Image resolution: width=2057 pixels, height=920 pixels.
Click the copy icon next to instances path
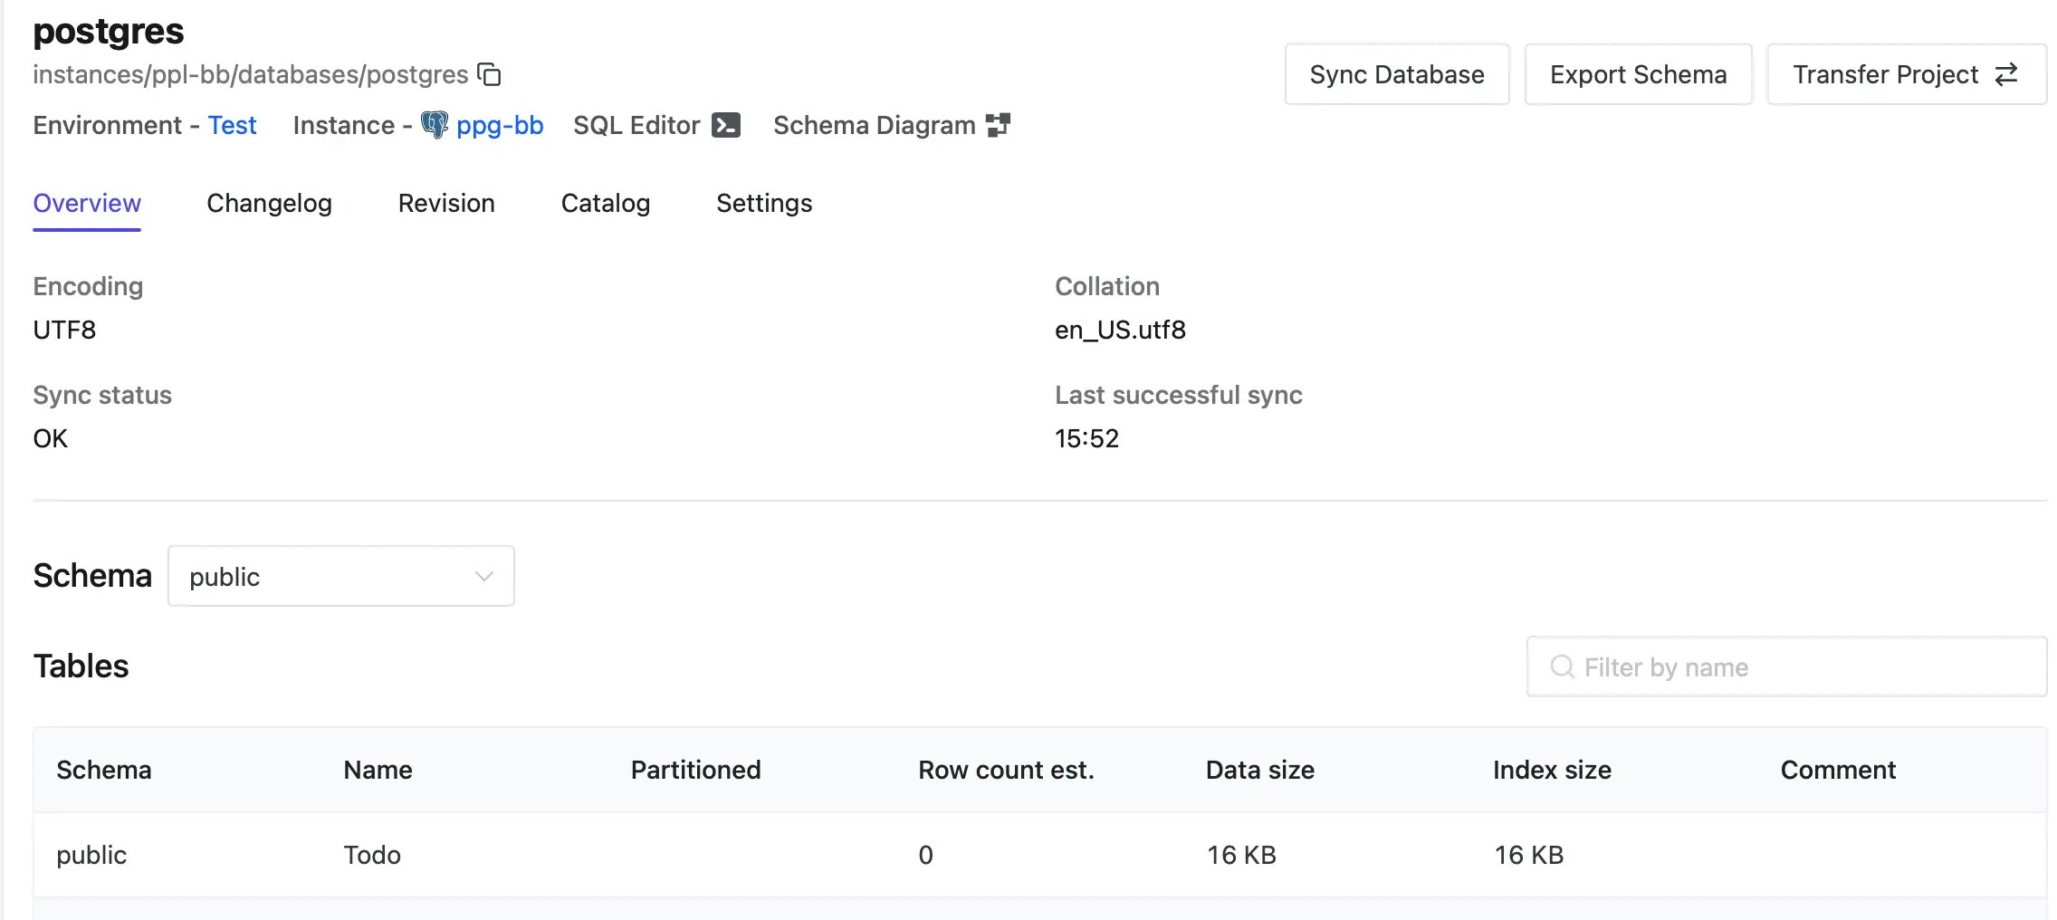[x=489, y=74]
